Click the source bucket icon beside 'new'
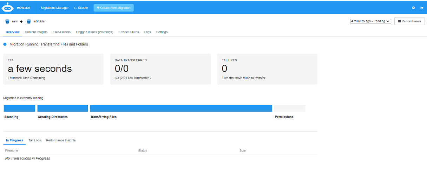This screenshot has height=176, width=427. [x=7, y=21]
